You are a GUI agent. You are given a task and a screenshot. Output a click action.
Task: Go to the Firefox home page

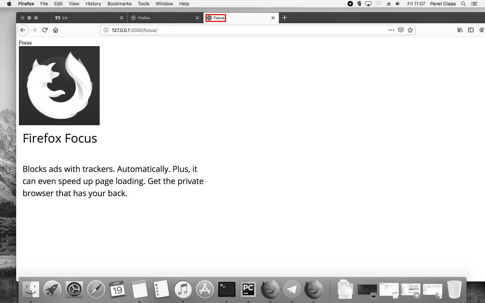(x=56, y=30)
